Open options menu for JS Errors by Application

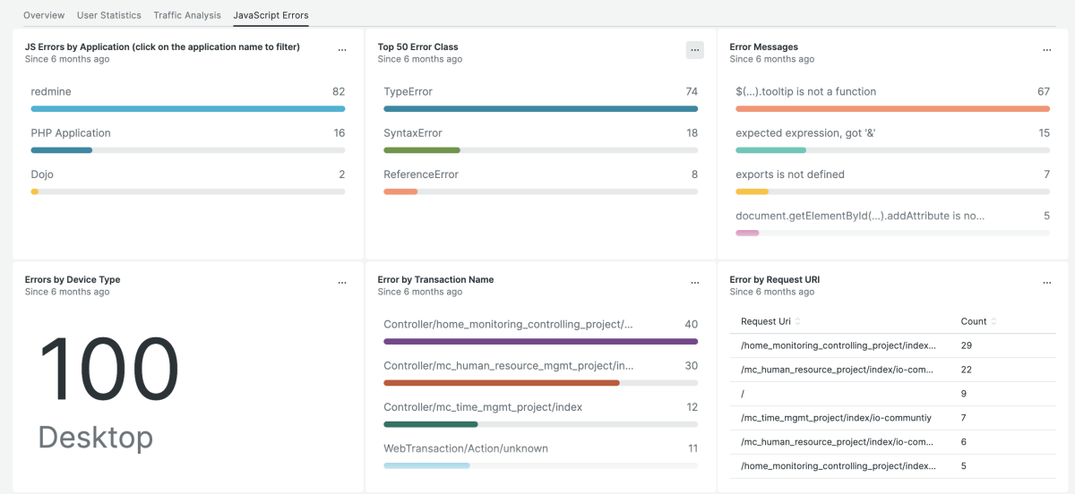342,50
